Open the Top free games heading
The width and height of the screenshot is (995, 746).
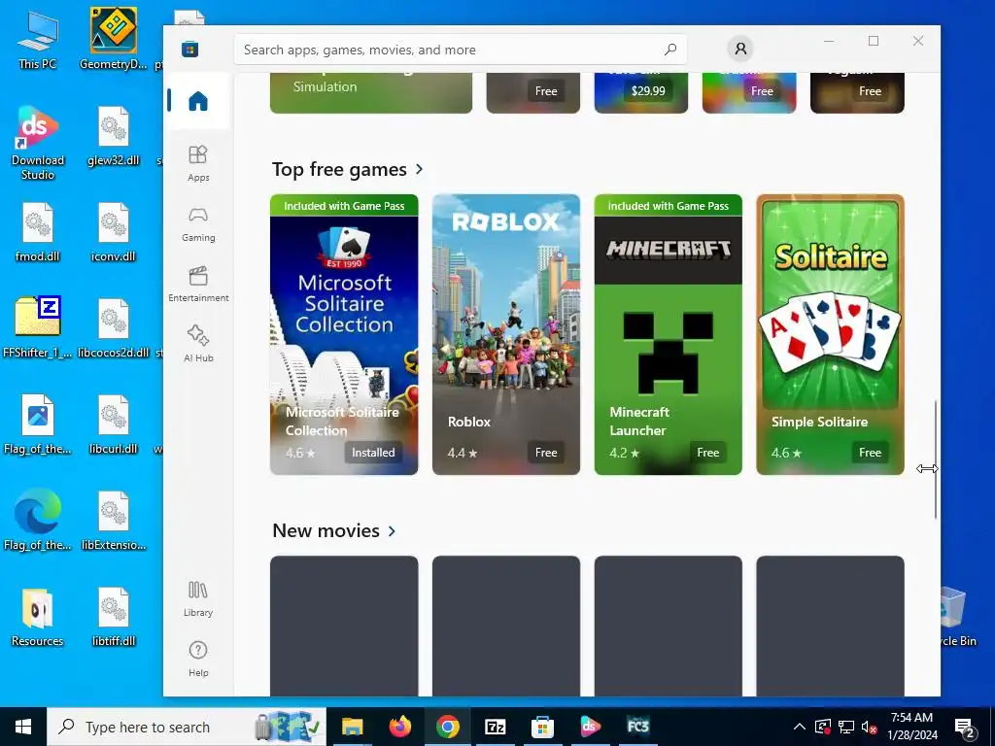(339, 169)
